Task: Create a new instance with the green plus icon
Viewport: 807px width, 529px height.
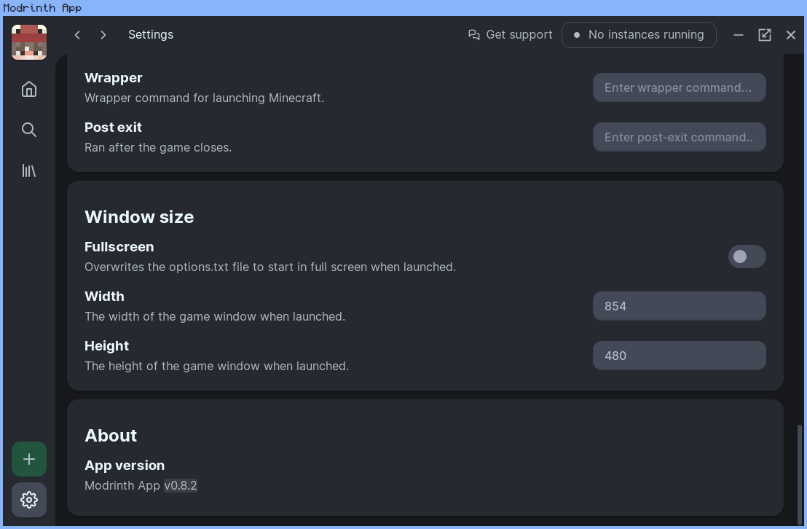Action: 28,458
